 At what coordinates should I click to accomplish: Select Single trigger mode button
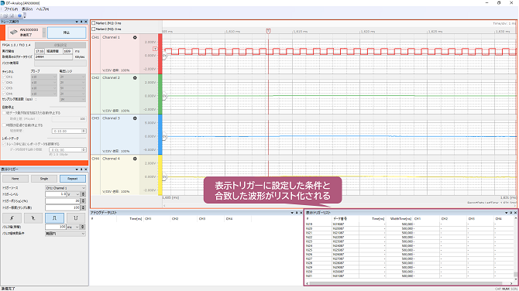44,179
